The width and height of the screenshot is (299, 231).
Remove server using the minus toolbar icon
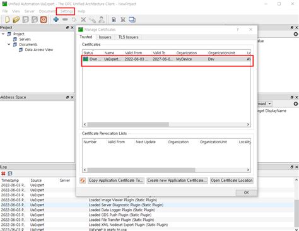click(65, 20)
